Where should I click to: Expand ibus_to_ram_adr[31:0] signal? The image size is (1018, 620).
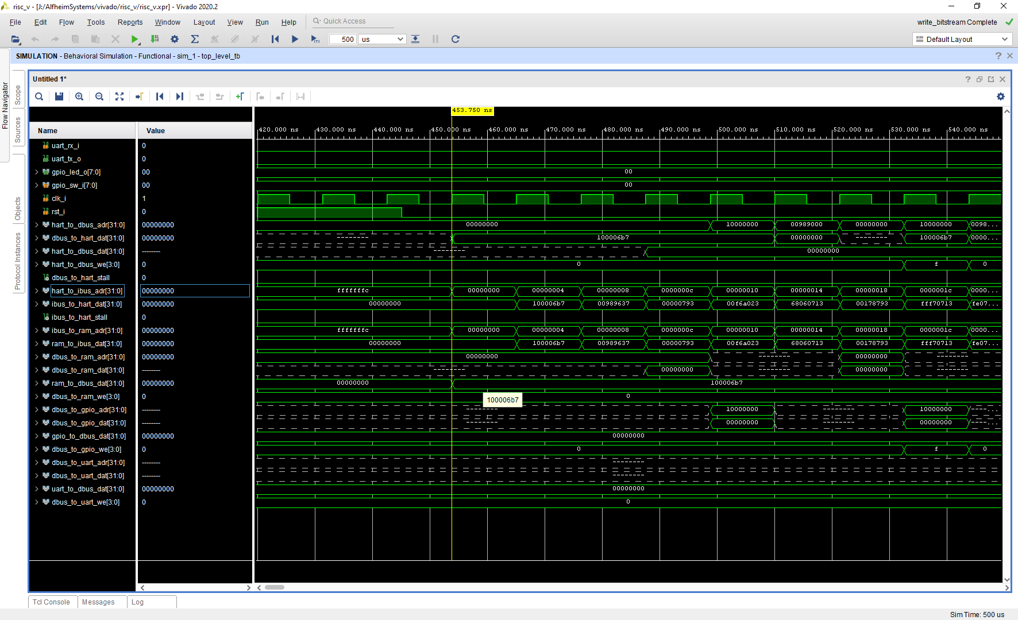click(x=37, y=331)
